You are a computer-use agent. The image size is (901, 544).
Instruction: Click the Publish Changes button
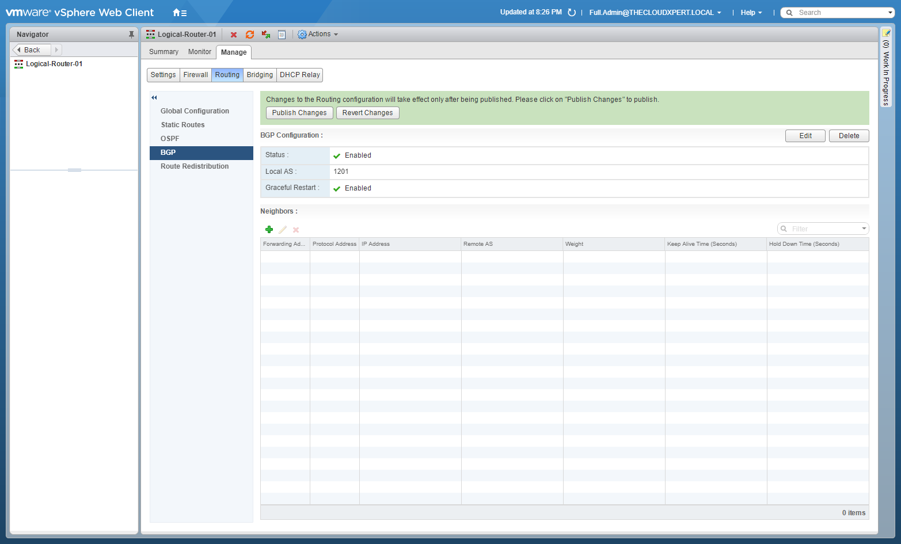coord(299,113)
